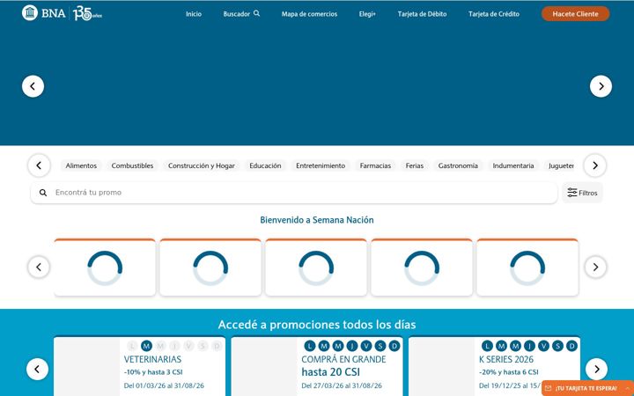The height and width of the screenshot is (396, 634).
Task: Open the Filtros panel
Action: pos(582,193)
